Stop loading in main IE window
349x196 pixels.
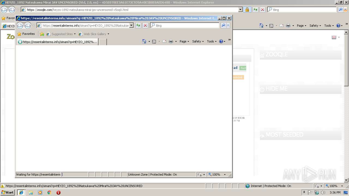(263, 10)
